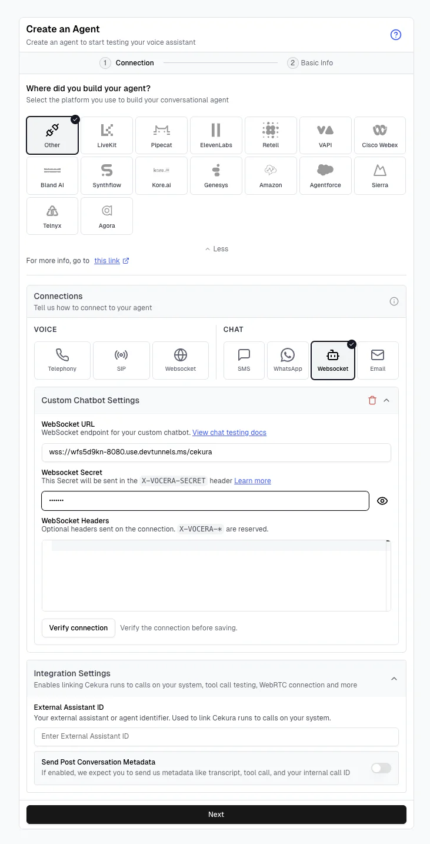Screen dimensions: 430x844
Task: Open the Learn more secret header link
Action: pyautogui.click(x=252, y=481)
